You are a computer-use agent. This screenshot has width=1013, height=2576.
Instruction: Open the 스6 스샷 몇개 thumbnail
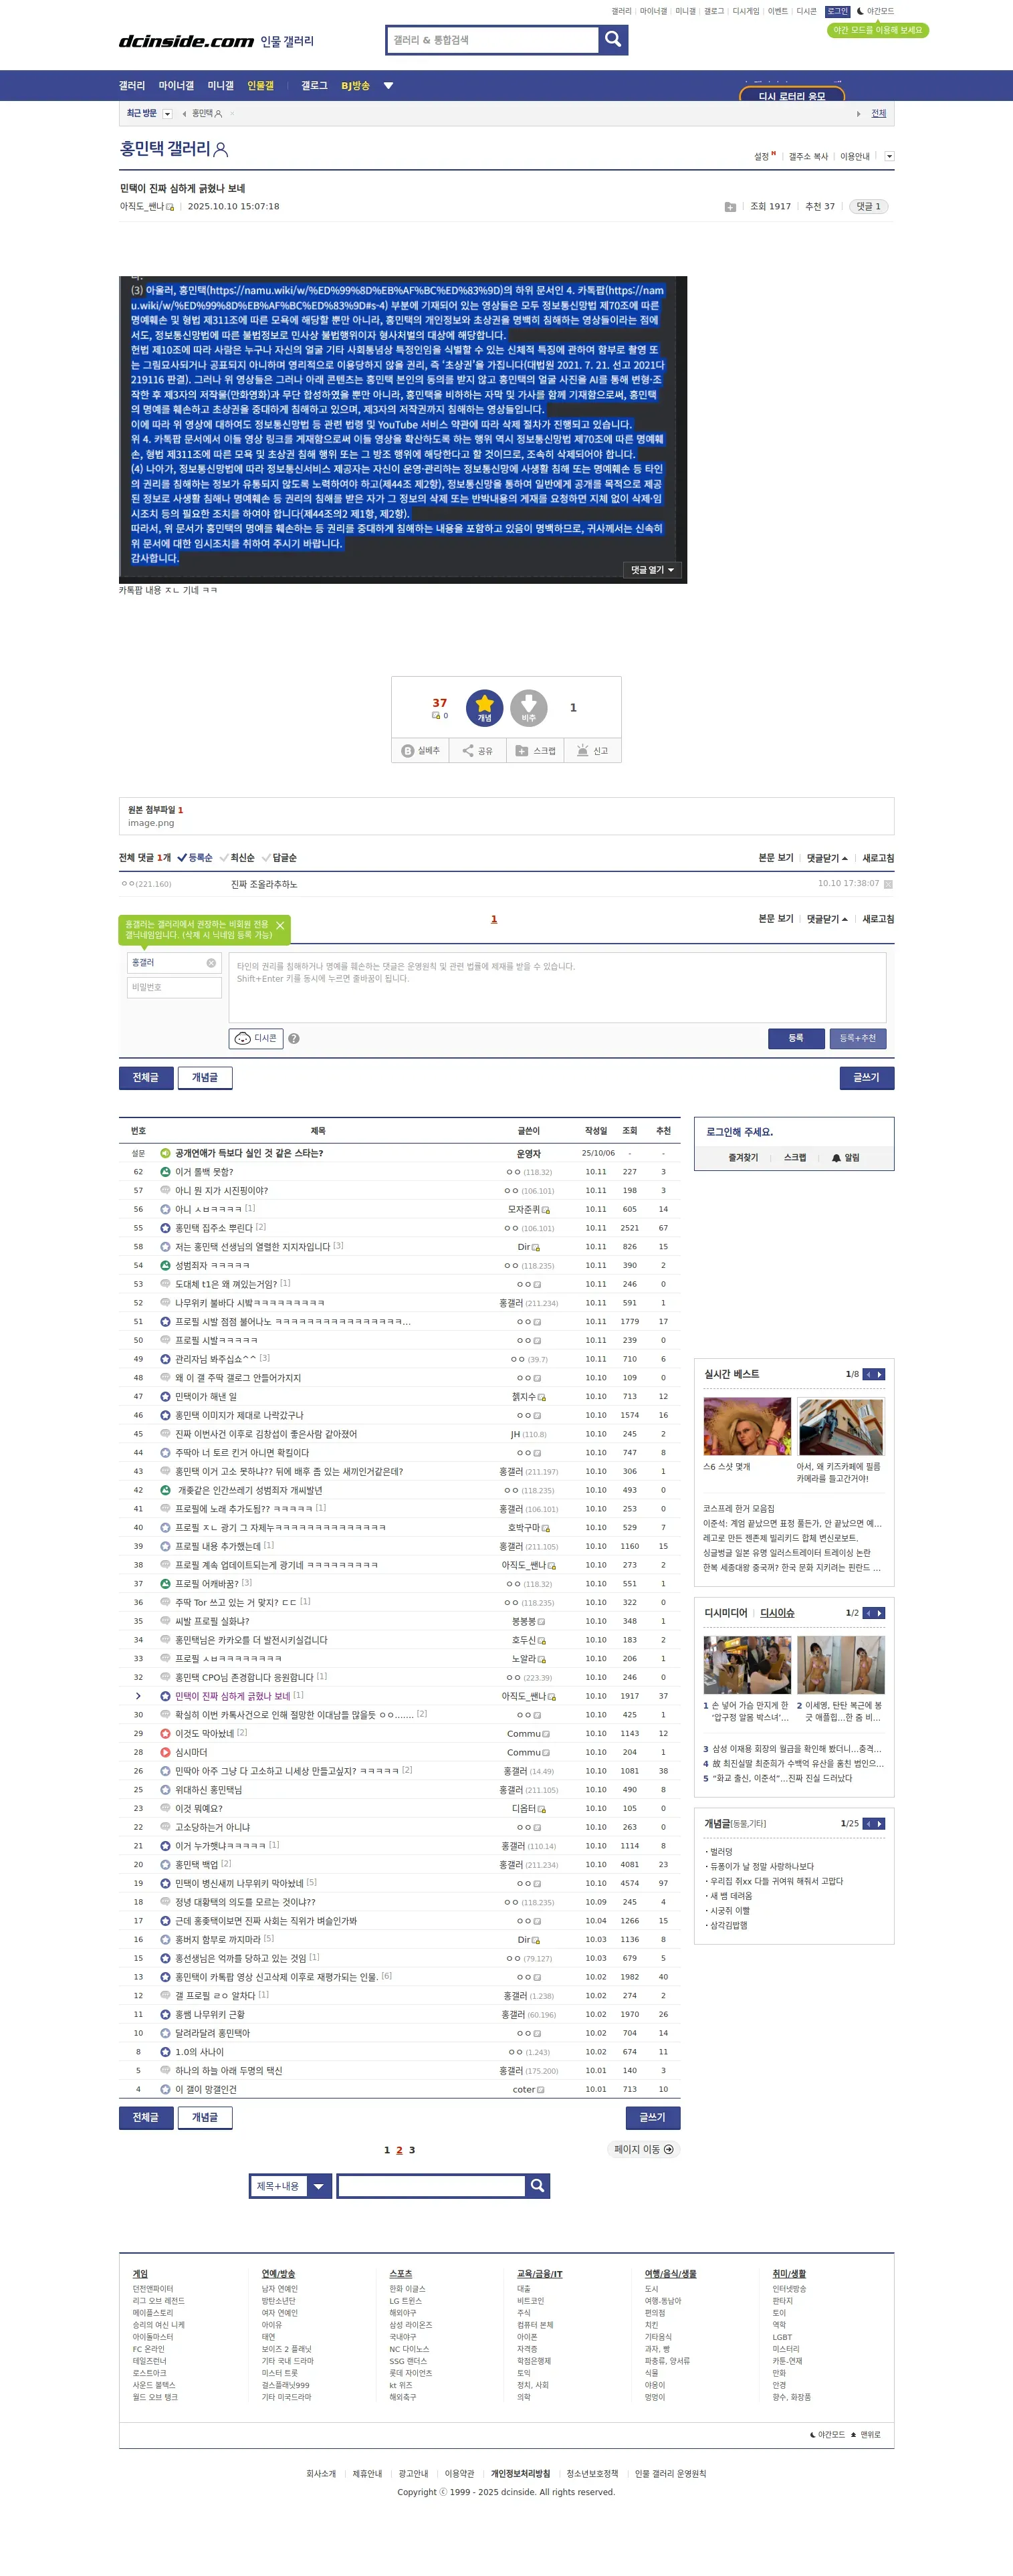(x=747, y=1426)
